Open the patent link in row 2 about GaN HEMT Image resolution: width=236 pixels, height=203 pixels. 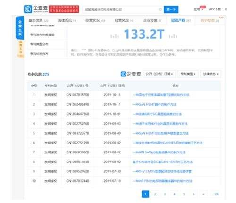[154, 104]
